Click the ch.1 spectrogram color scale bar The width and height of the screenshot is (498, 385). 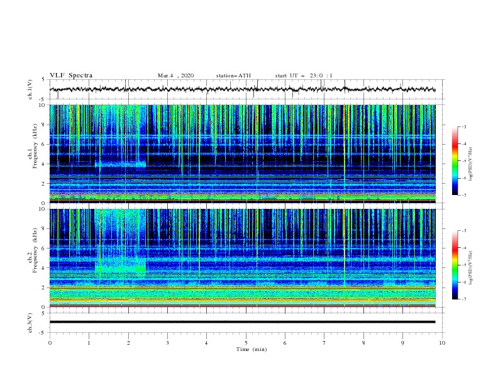455,161
